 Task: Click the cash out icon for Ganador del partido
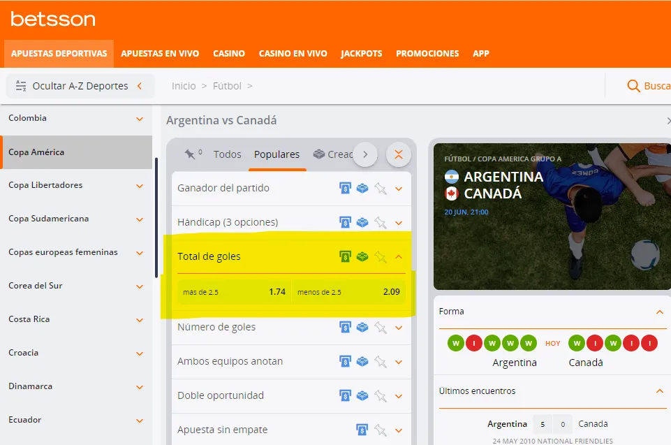click(x=345, y=188)
